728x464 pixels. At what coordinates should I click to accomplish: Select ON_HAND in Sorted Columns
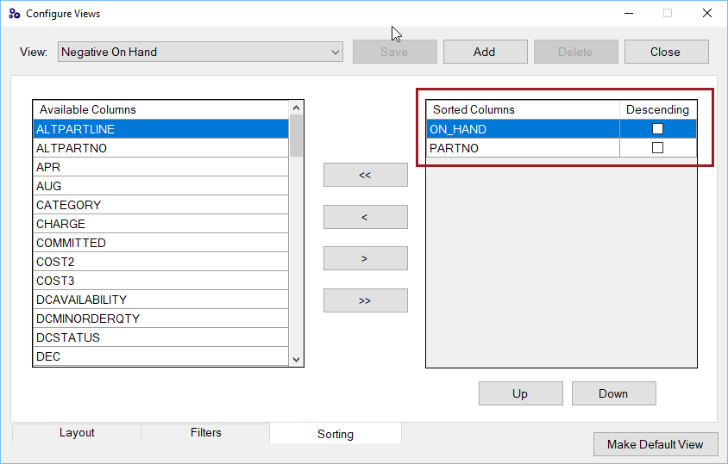coord(523,129)
